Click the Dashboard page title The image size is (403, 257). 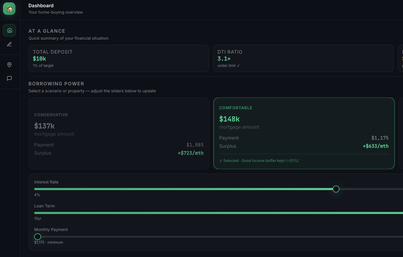point(41,5)
